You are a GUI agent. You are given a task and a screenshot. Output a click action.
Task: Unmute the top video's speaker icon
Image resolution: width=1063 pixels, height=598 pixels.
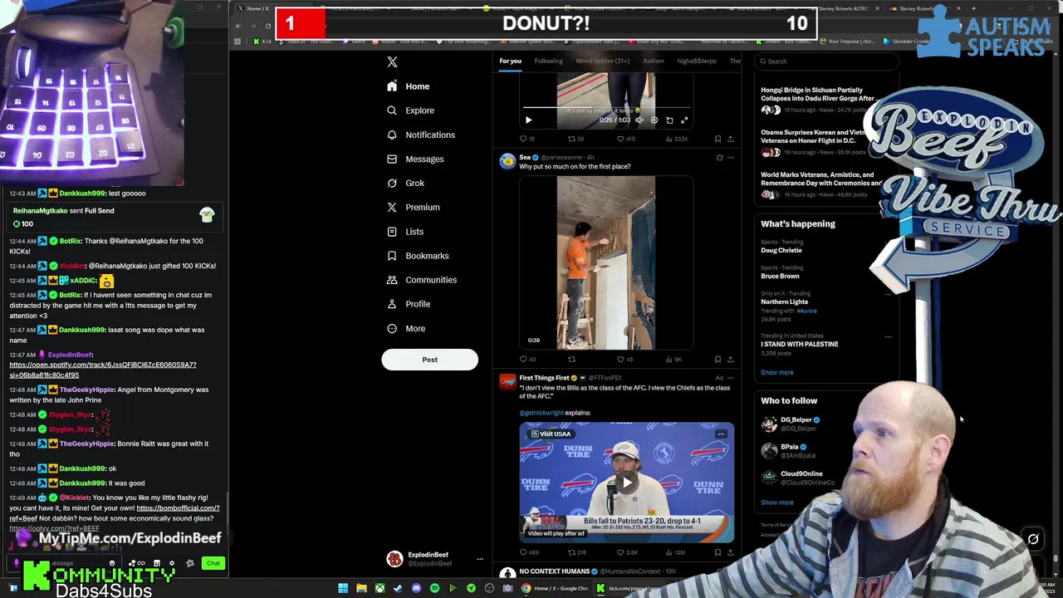pos(639,120)
